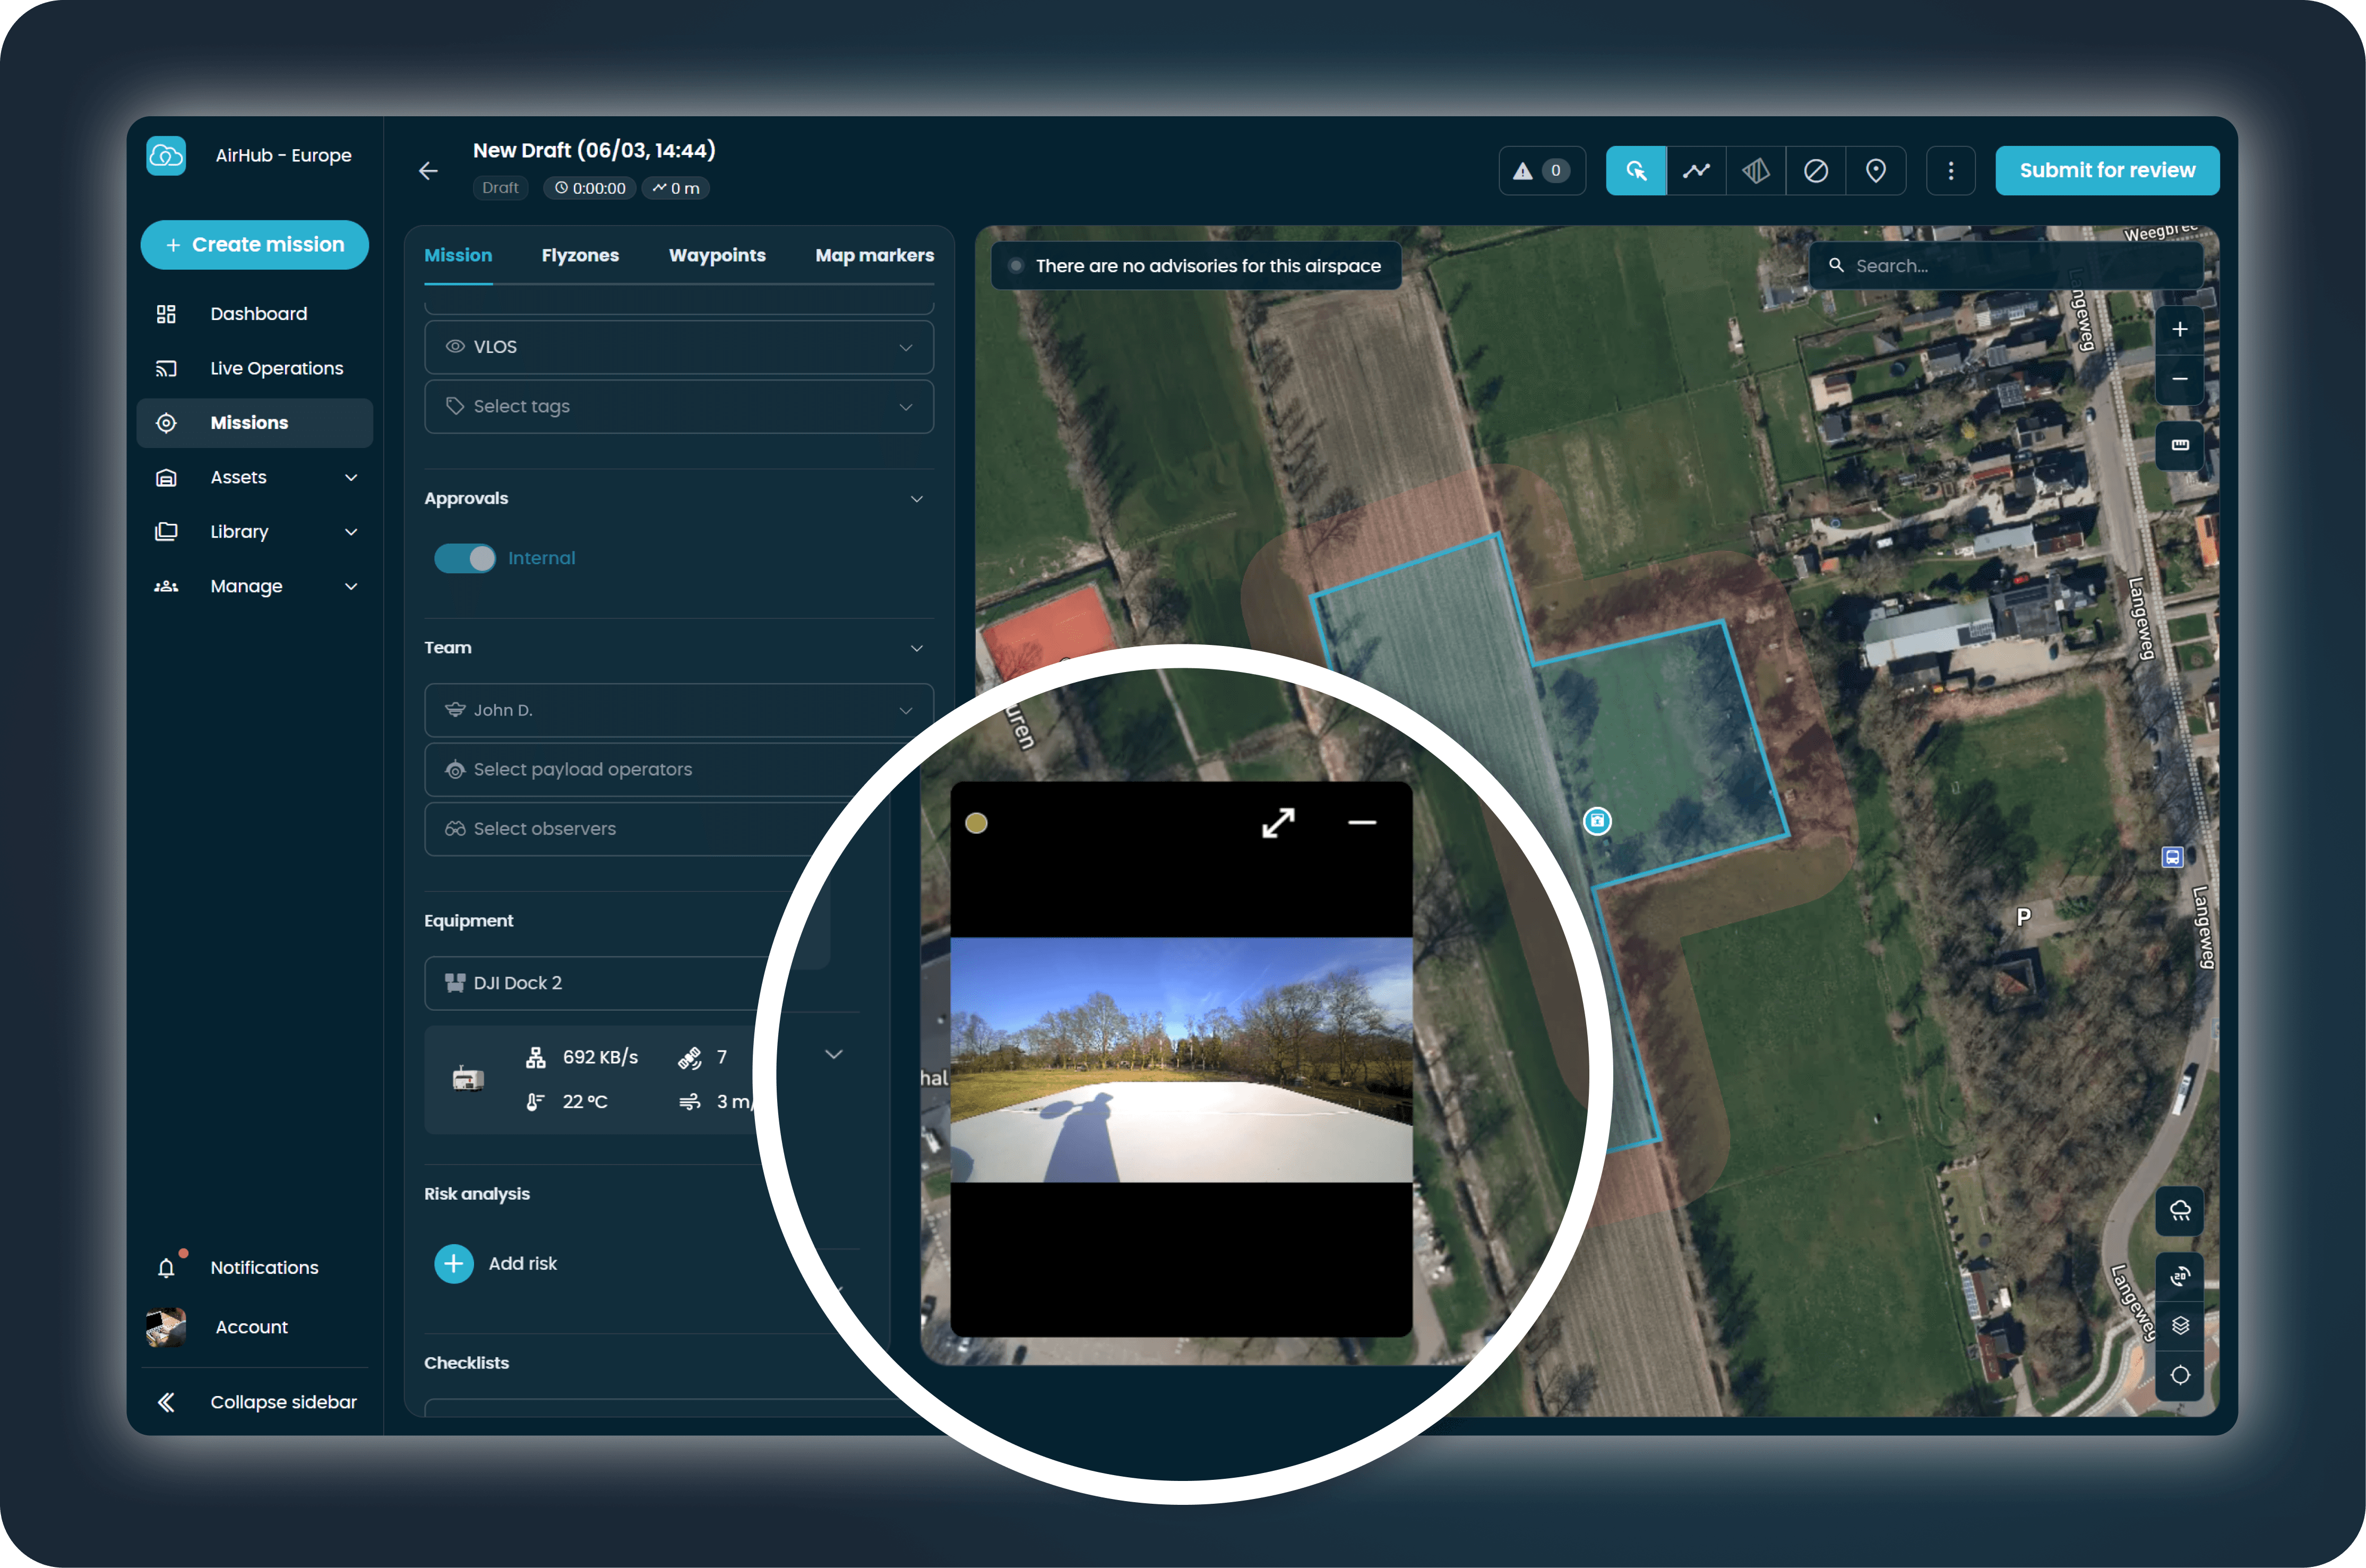Click the 692 KB/s network speed value

[600, 1058]
